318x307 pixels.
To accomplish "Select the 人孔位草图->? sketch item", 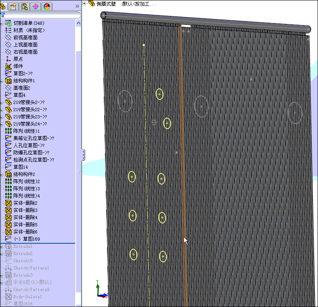I will (29, 145).
